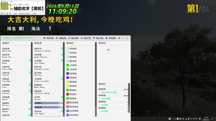The image size is (216, 121).
Task: Toggle the Team ID option switch
Action: pos(30,73)
